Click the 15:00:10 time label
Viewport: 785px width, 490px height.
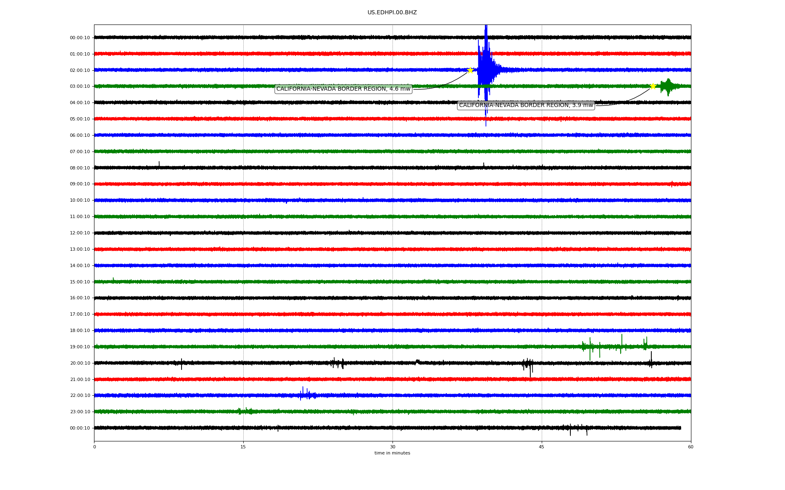point(80,282)
